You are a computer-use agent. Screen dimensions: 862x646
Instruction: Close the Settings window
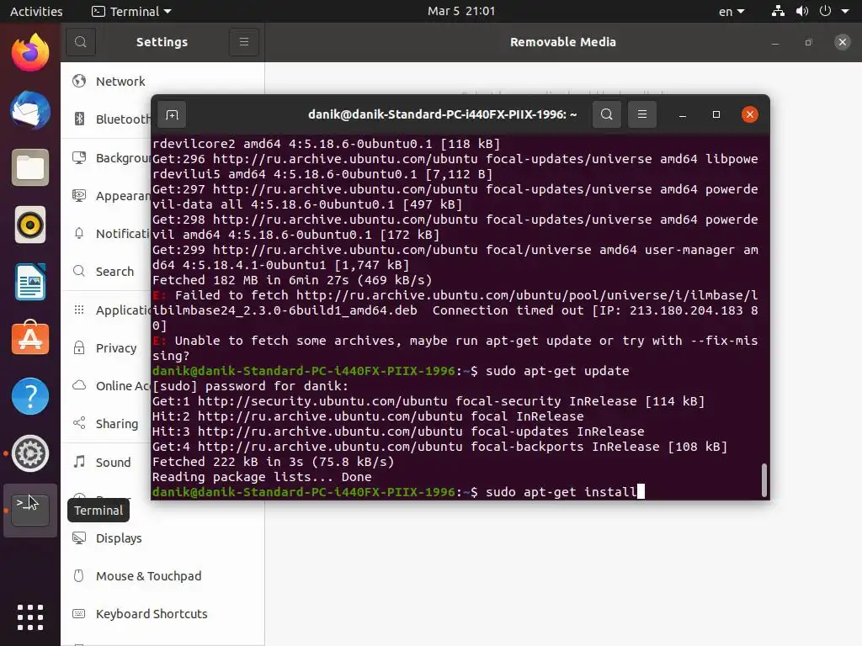pos(842,42)
